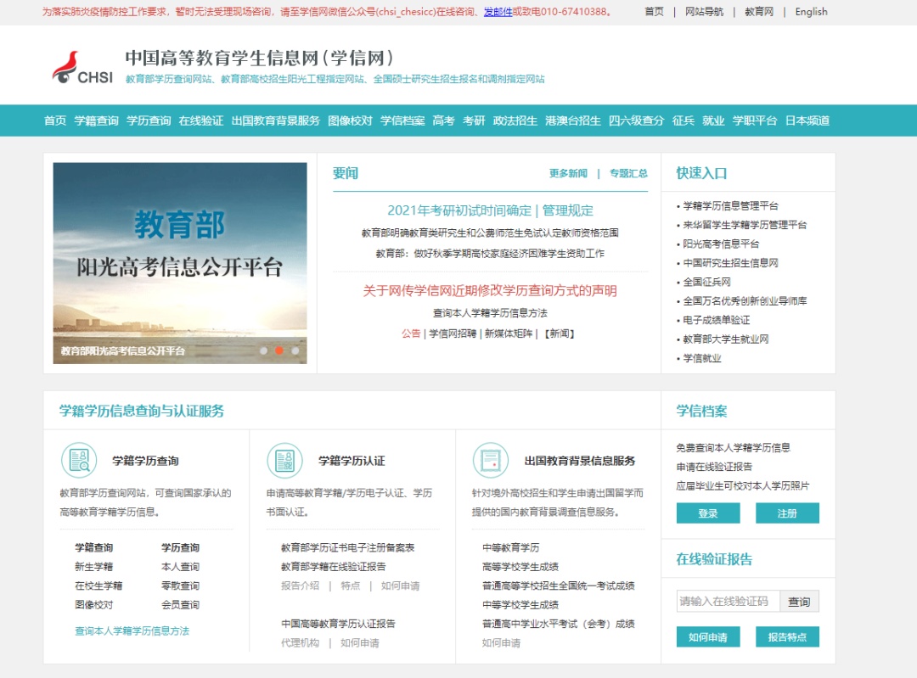Image resolution: width=917 pixels, height=678 pixels.
Task: Click the 学籍学历认证 circular icon
Action: 284,459
